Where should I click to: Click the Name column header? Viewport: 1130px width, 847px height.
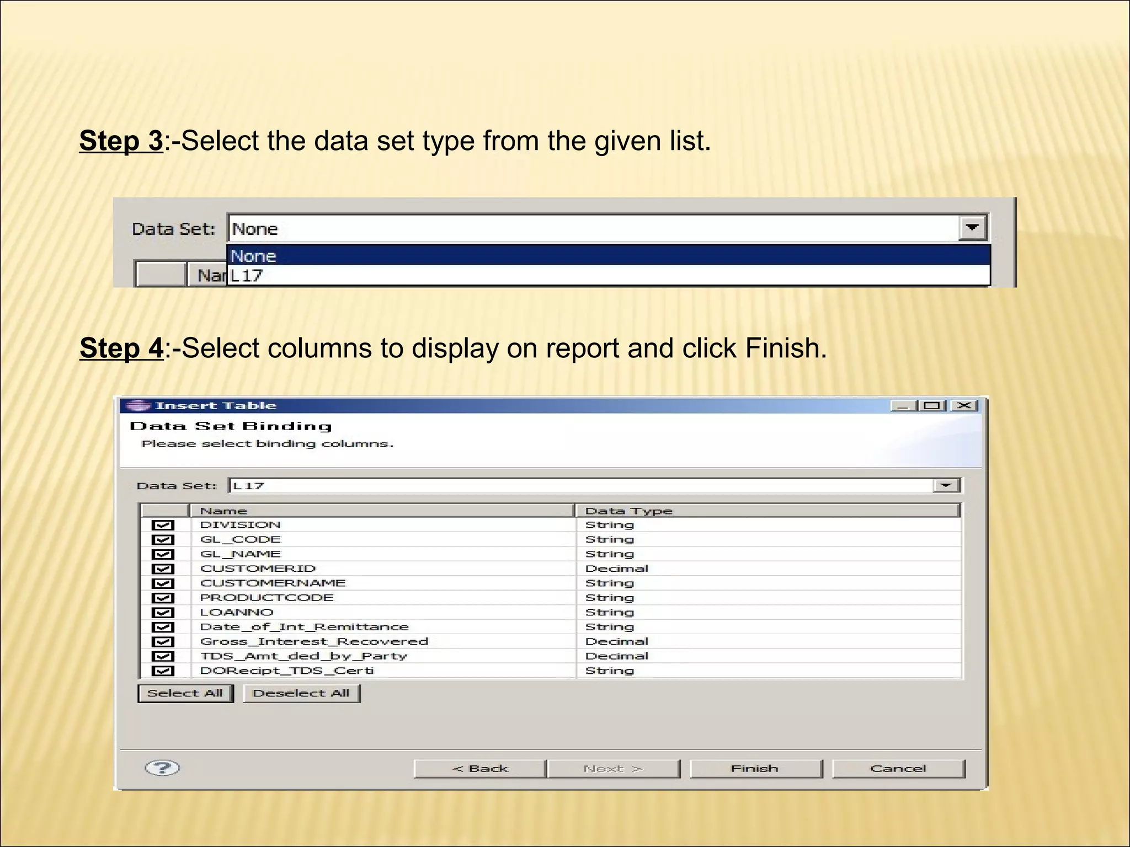tap(382, 511)
